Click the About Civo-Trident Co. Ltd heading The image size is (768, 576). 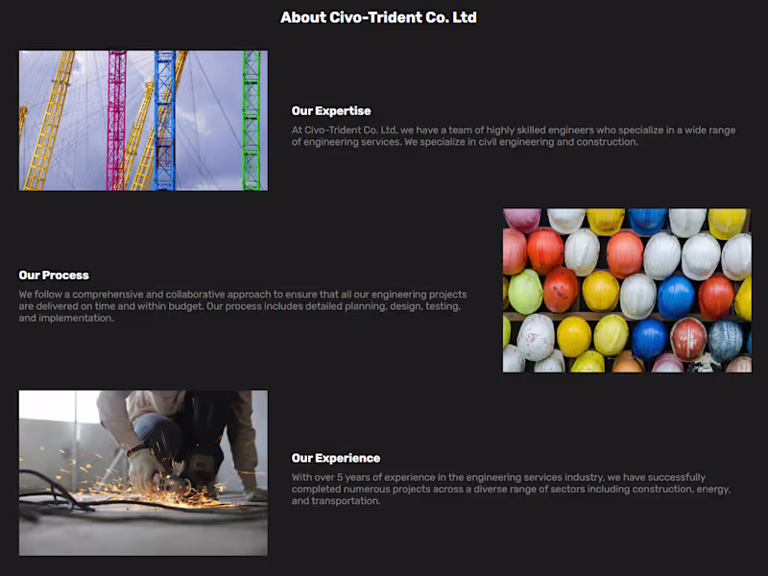pyautogui.click(x=378, y=17)
